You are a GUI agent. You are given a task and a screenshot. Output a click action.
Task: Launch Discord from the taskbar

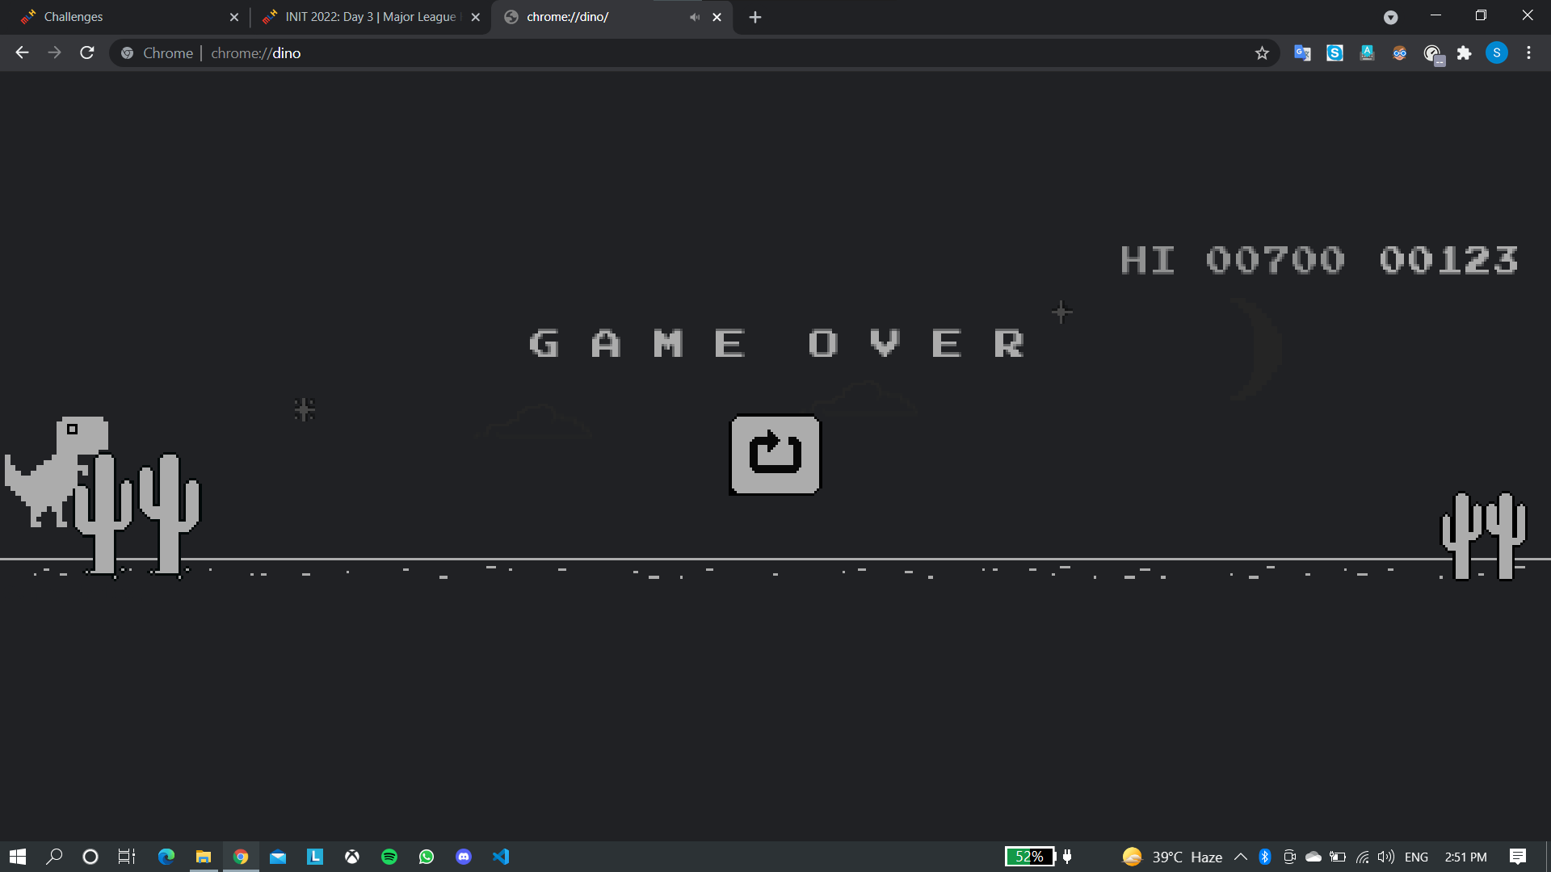[x=464, y=857]
